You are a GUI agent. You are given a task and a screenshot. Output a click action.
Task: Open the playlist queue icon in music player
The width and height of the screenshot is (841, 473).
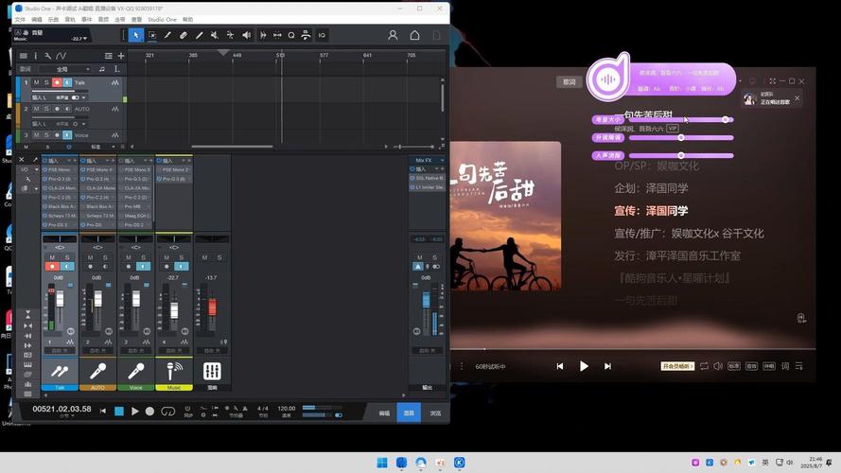point(799,366)
